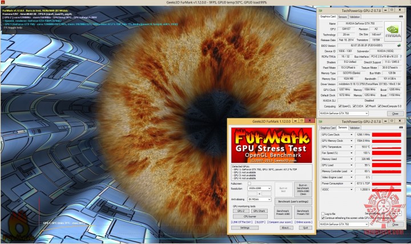Open the FurMark About dialog

tap(286, 228)
